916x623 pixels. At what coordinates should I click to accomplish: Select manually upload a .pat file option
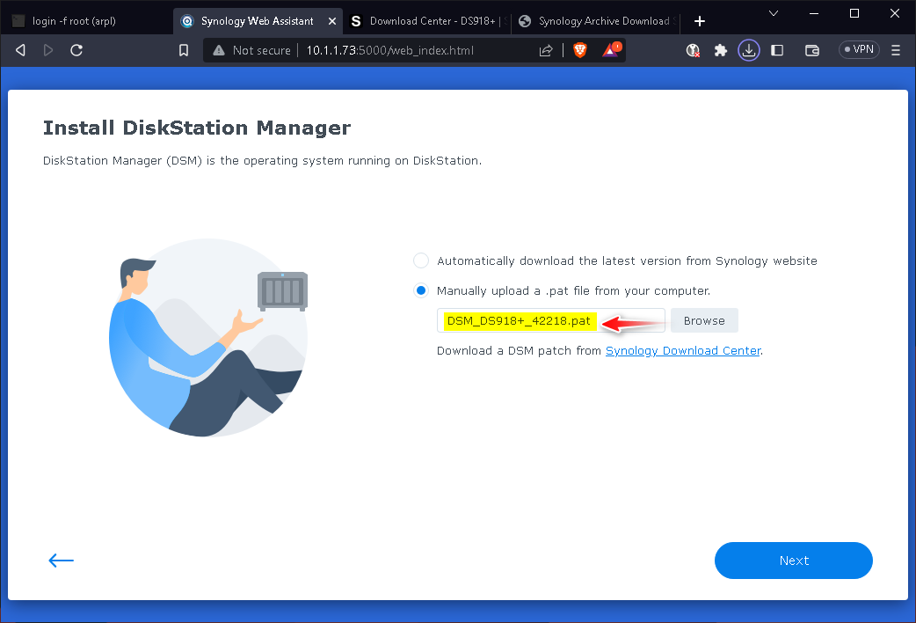(x=421, y=290)
